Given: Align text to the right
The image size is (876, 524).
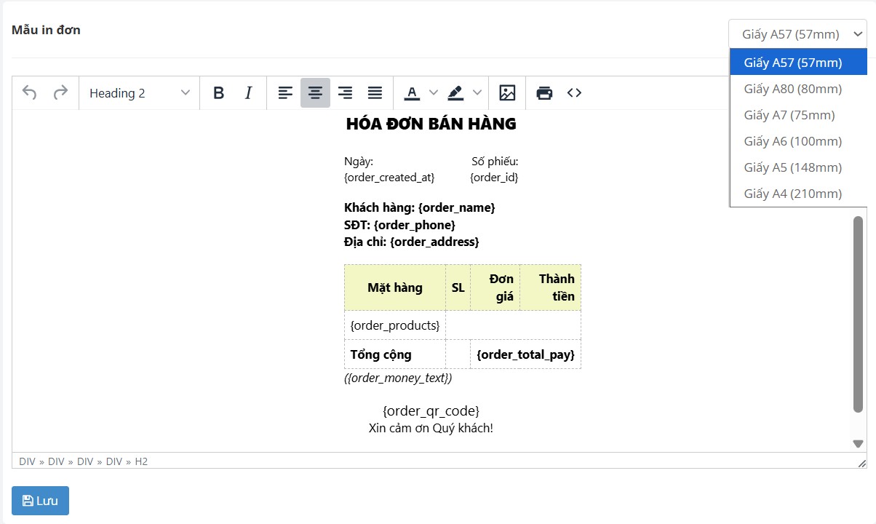Looking at the screenshot, I should click(345, 93).
